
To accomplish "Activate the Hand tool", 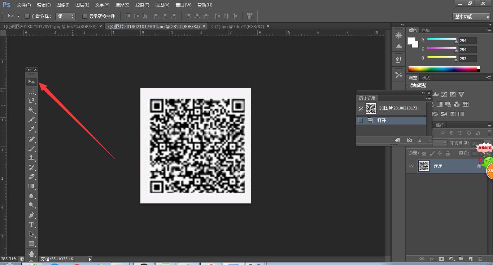I will click(31, 253).
